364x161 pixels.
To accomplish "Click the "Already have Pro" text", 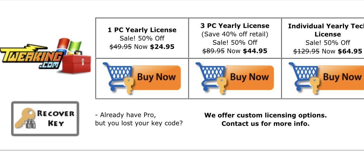I will pos(126,115).
